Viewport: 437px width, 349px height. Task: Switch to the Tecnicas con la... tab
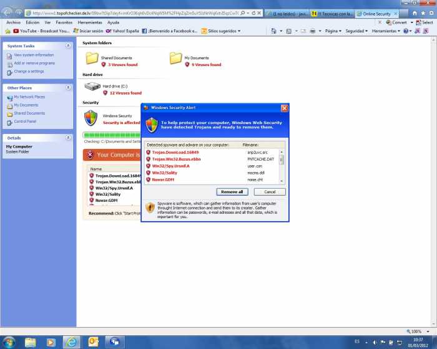[332, 13]
